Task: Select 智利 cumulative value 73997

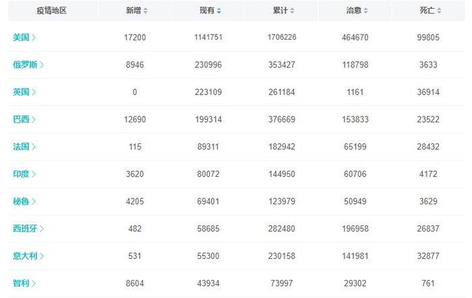Action: [282, 284]
